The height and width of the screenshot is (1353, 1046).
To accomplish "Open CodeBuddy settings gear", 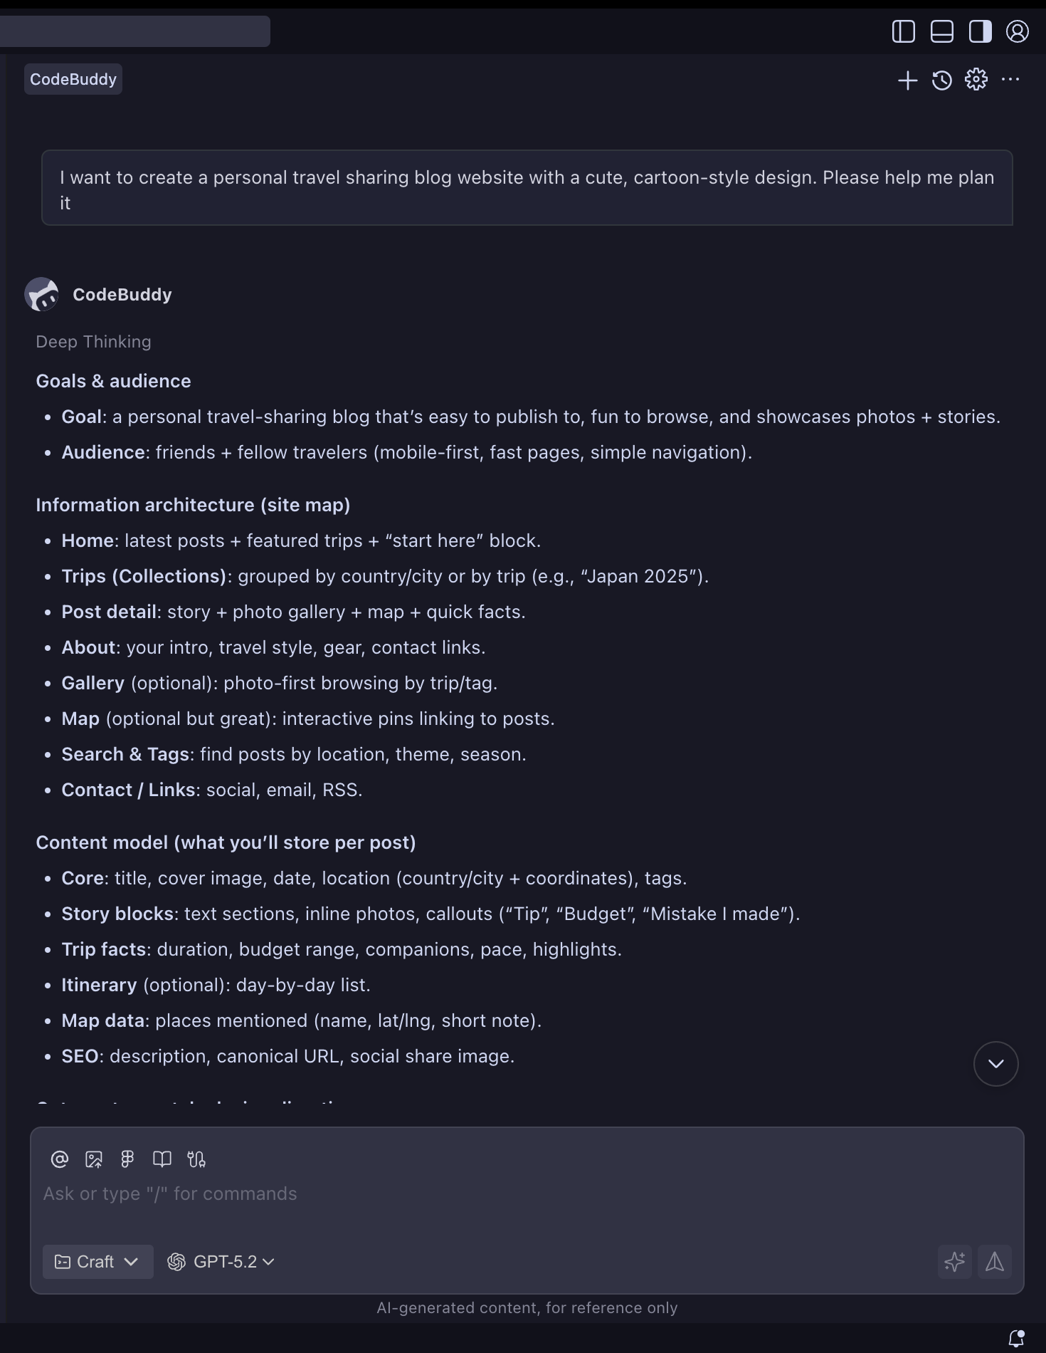I will pyautogui.click(x=976, y=80).
